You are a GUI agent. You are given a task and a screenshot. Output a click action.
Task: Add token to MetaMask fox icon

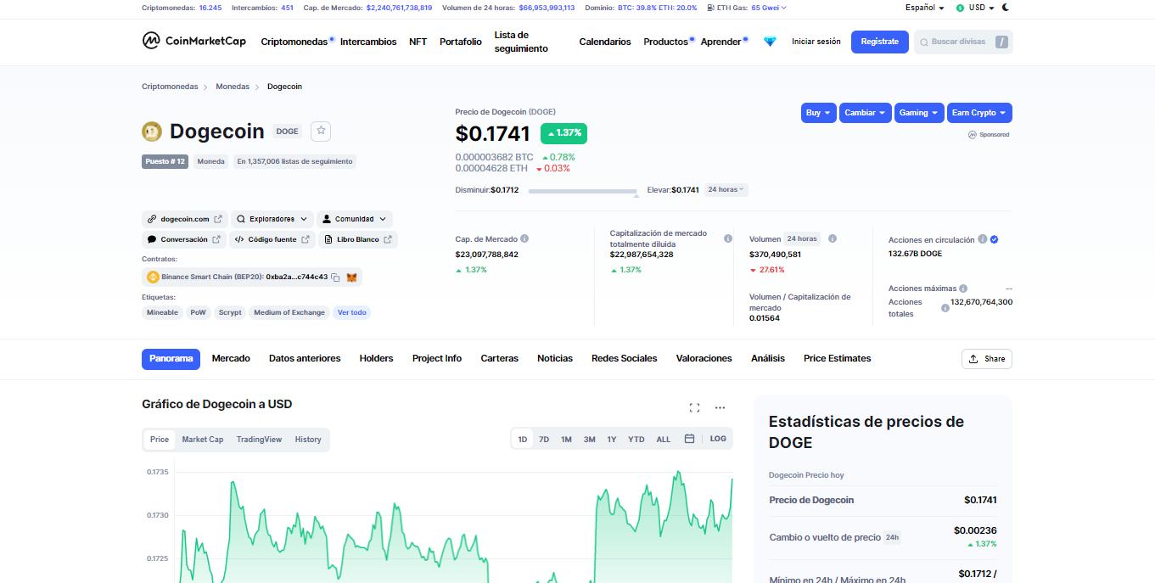(351, 277)
